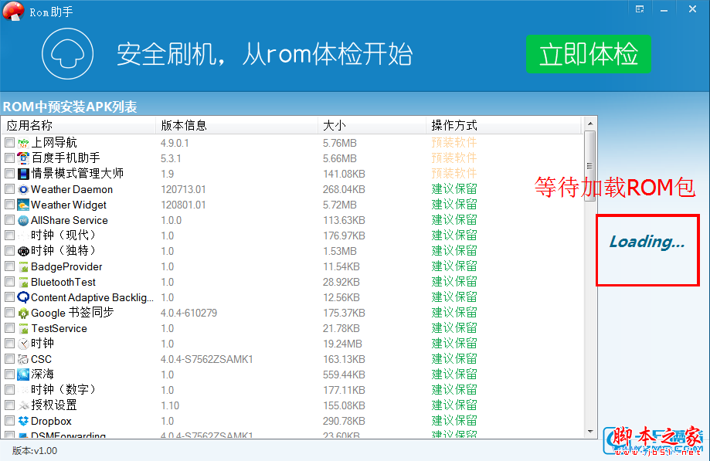Click the Dropbox app icon
This screenshot has width=710, height=461.
(x=23, y=421)
